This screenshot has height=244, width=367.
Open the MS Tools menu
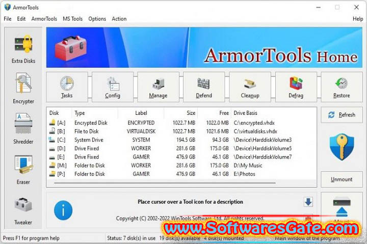coord(72,19)
